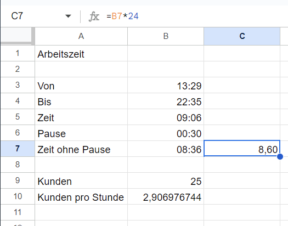Click the fill handle dot on cell C7
This screenshot has height=226, width=288.
[x=280, y=156]
